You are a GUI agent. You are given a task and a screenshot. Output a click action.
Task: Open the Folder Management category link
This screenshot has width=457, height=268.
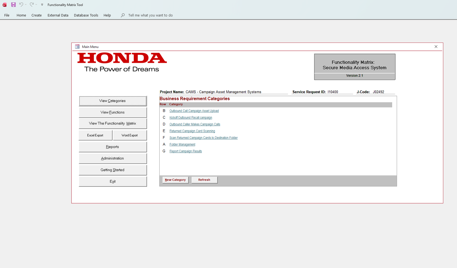tap(182, 144)
